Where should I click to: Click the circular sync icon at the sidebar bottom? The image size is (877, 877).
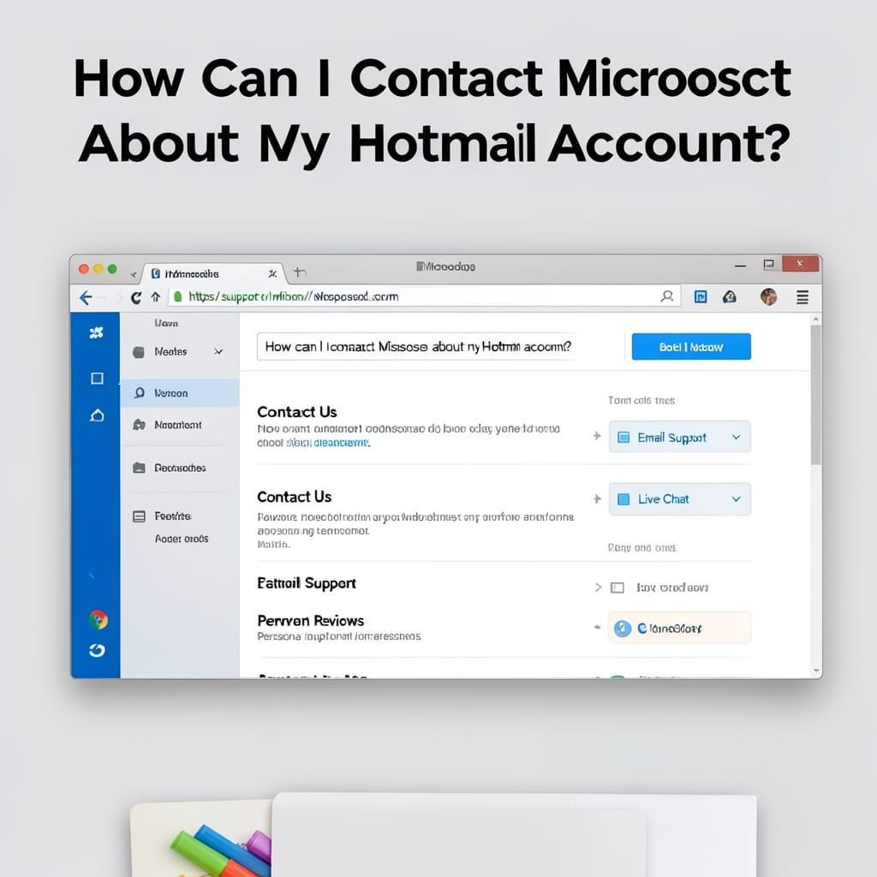97,651
